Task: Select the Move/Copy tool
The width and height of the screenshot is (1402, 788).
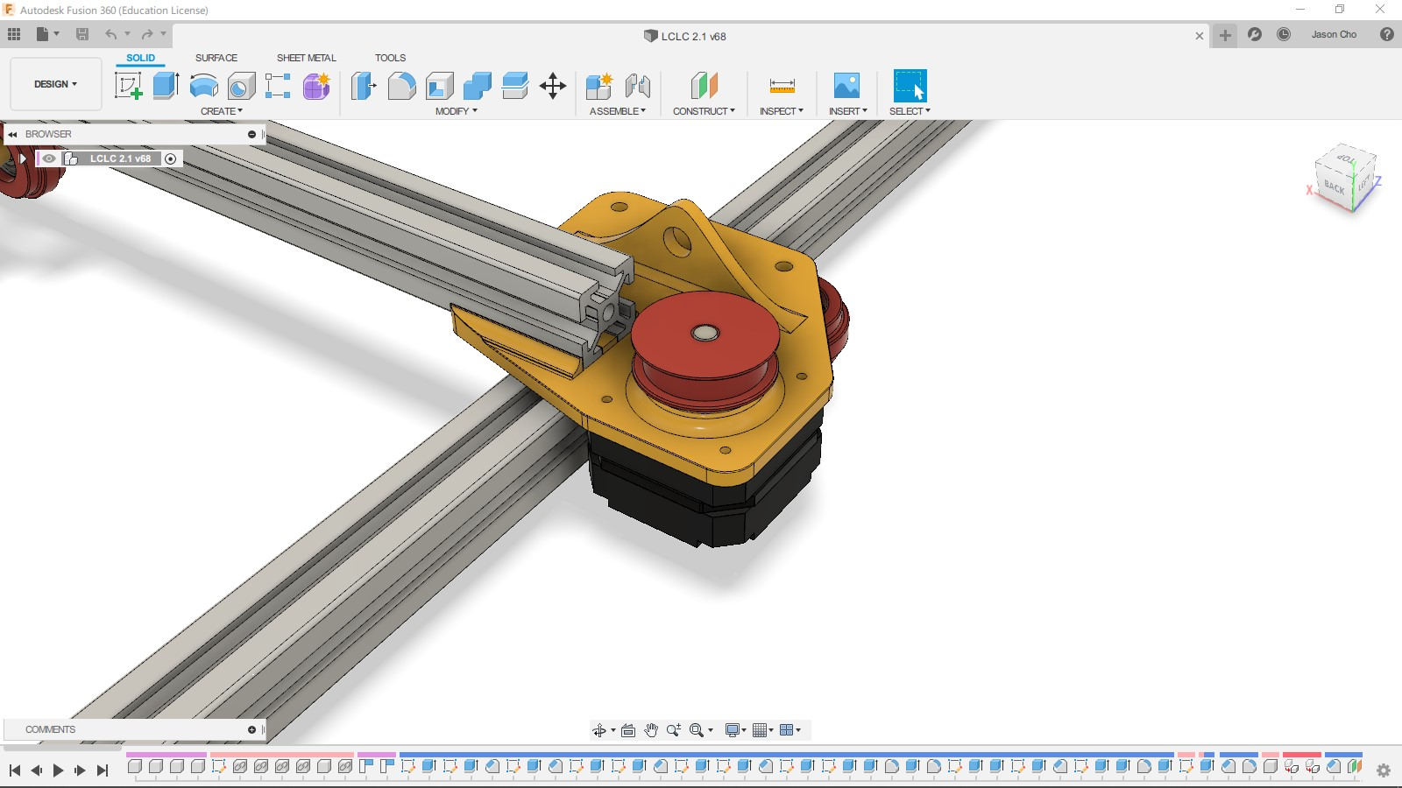Action: pyautogui.click(x=553, y=86)
